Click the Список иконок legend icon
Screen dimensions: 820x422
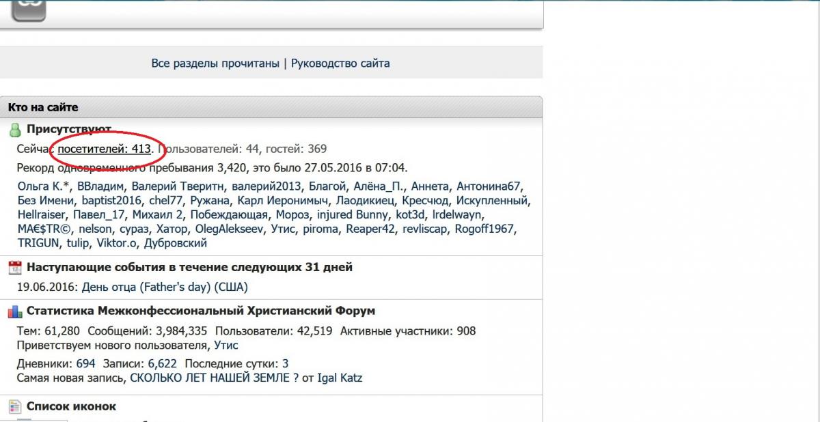(x=15, y=407)
